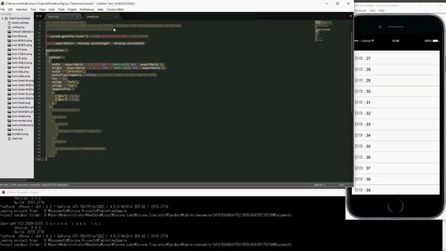
Task: Tap row 32 in the simulator
Action: tap(396, 113)
